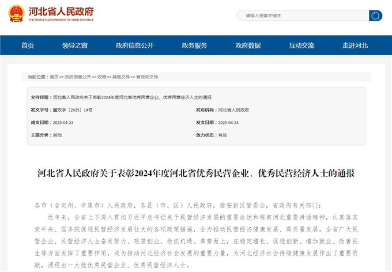Image resolution: width=392 pixels, height=272 pixels.
Task: Open the 首页 navigation tab
Action: tap(28, 46)
